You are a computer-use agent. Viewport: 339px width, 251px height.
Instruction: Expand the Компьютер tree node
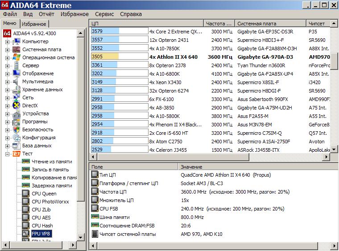[x=7, y=42]
